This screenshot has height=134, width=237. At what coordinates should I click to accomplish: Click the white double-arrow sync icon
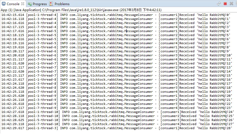(x=219, y=4)
